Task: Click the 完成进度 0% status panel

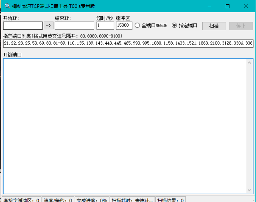Action: (92, 200)
